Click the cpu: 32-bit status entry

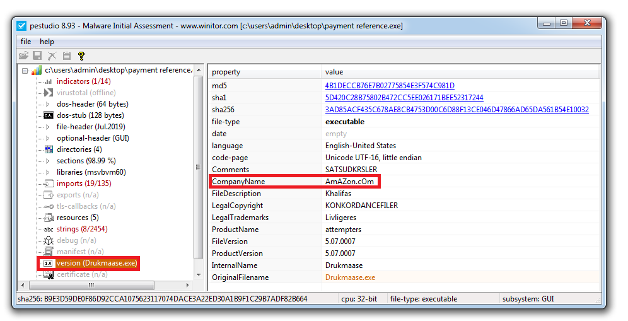coord(359,299)
